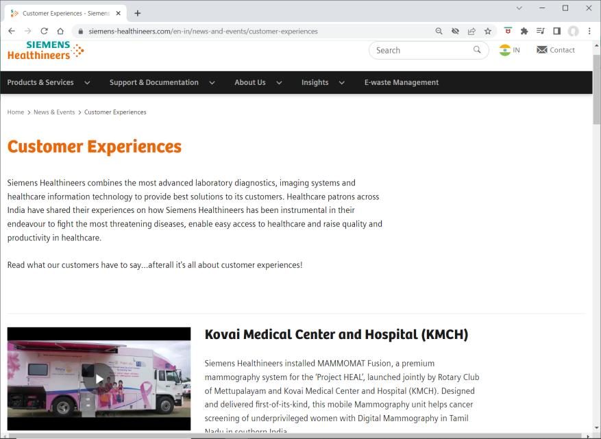Viewport: 601px width, 439px height.
Task: Click the Siemens Healthineers logo
Action: (45, 51)
